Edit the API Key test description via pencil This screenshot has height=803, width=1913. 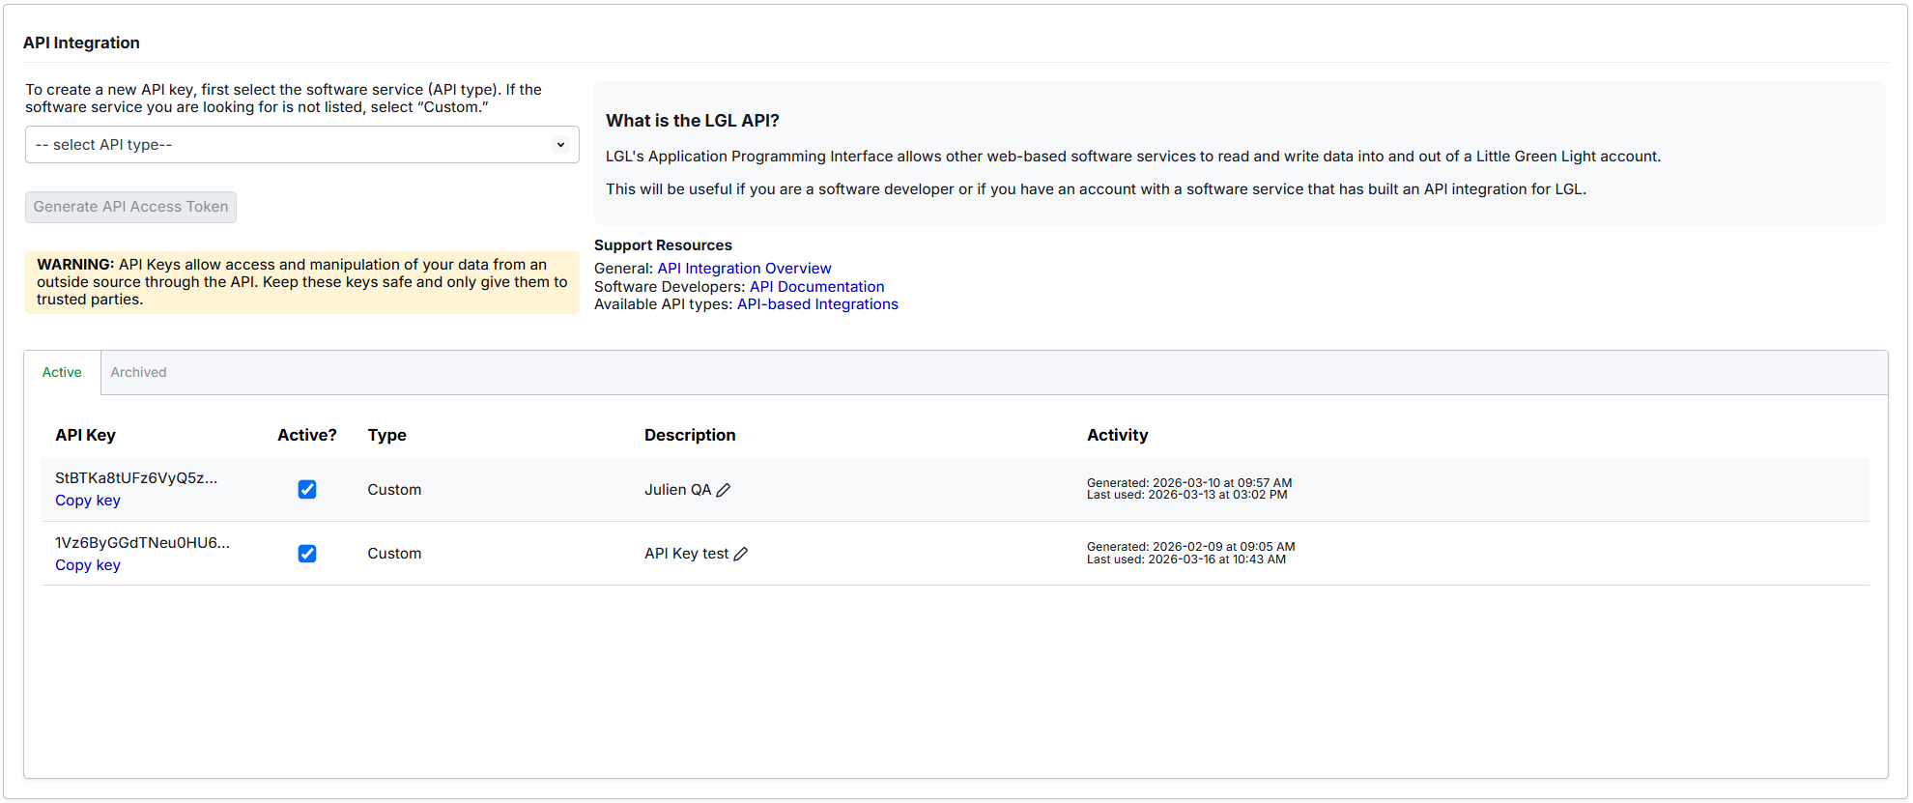pos(741,554)
